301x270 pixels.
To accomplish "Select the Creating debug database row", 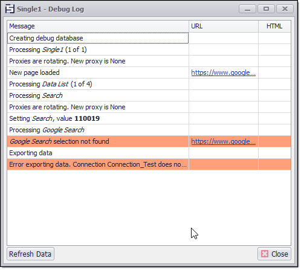I will tap(149, 38).
